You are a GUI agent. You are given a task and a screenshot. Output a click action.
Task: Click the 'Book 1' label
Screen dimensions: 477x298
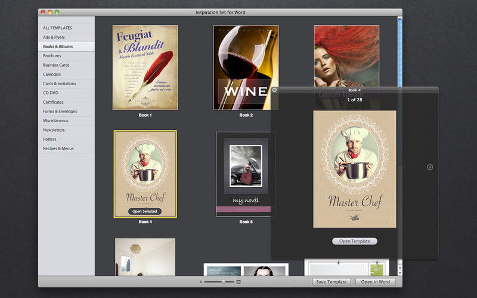(145, 115)
